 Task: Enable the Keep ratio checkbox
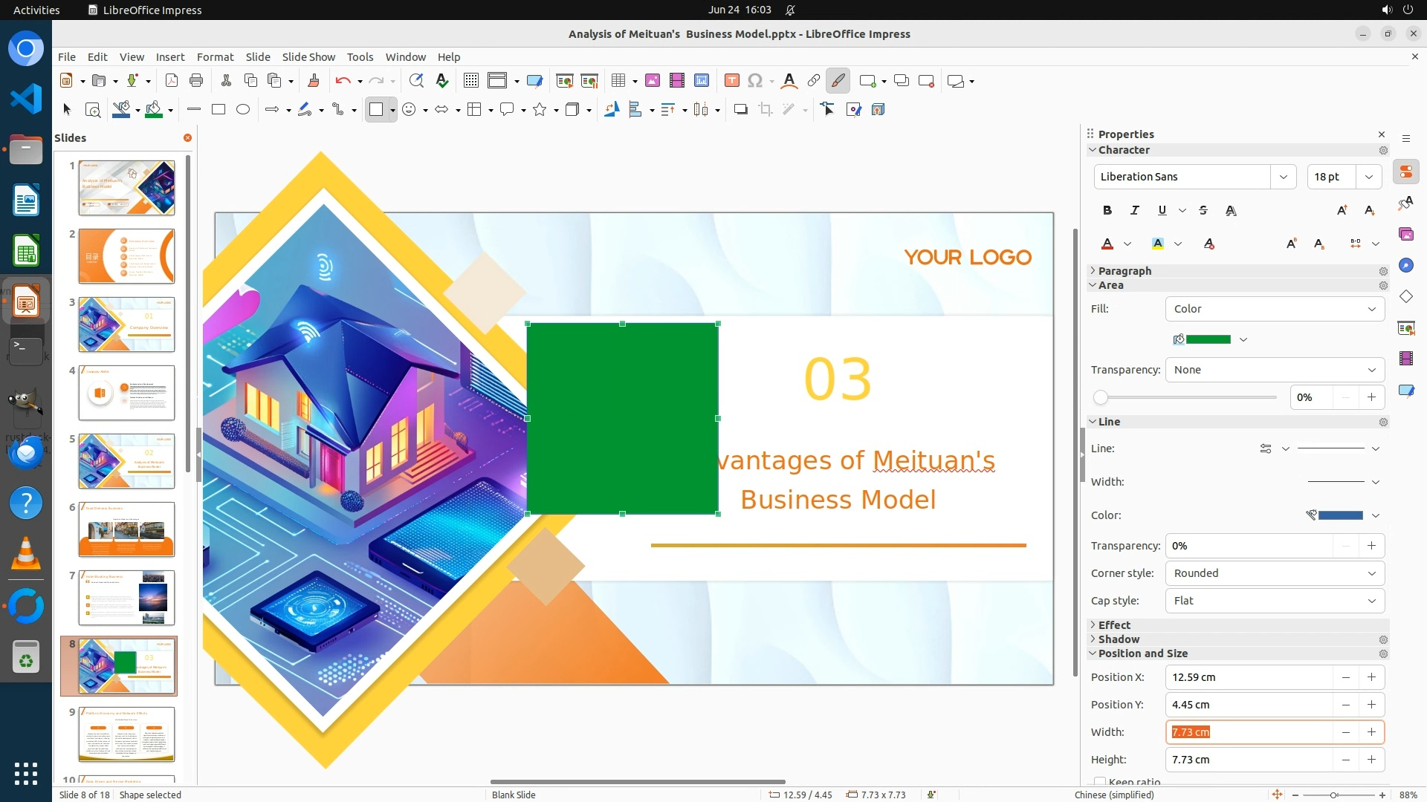point(1100,781)
